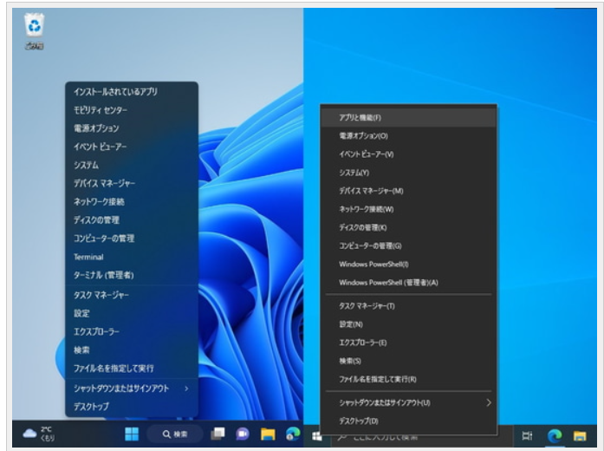Screen dimensions: 604x451
Task: Expand シャットダウンまたはサインアウト(U) submenu
Action: 409,402
